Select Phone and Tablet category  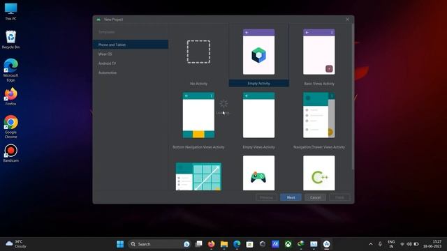point(131,45)
